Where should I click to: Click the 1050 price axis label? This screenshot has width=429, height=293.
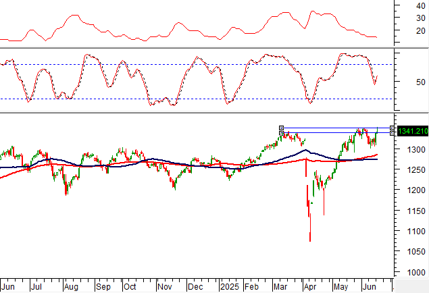(416, 251)
